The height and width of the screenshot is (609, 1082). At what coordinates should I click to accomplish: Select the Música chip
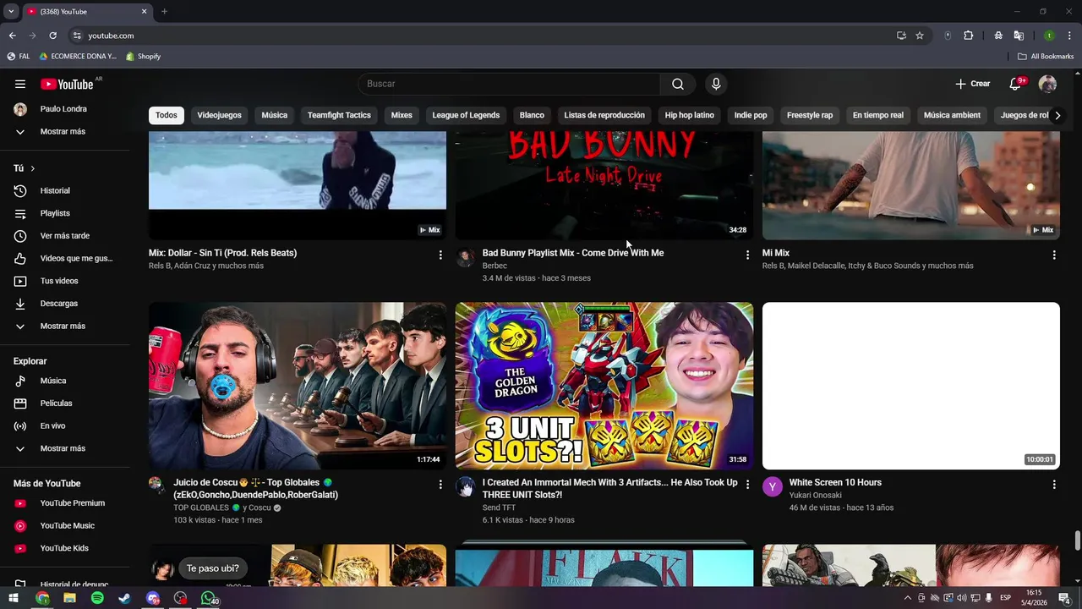click(x=274, y=115)
